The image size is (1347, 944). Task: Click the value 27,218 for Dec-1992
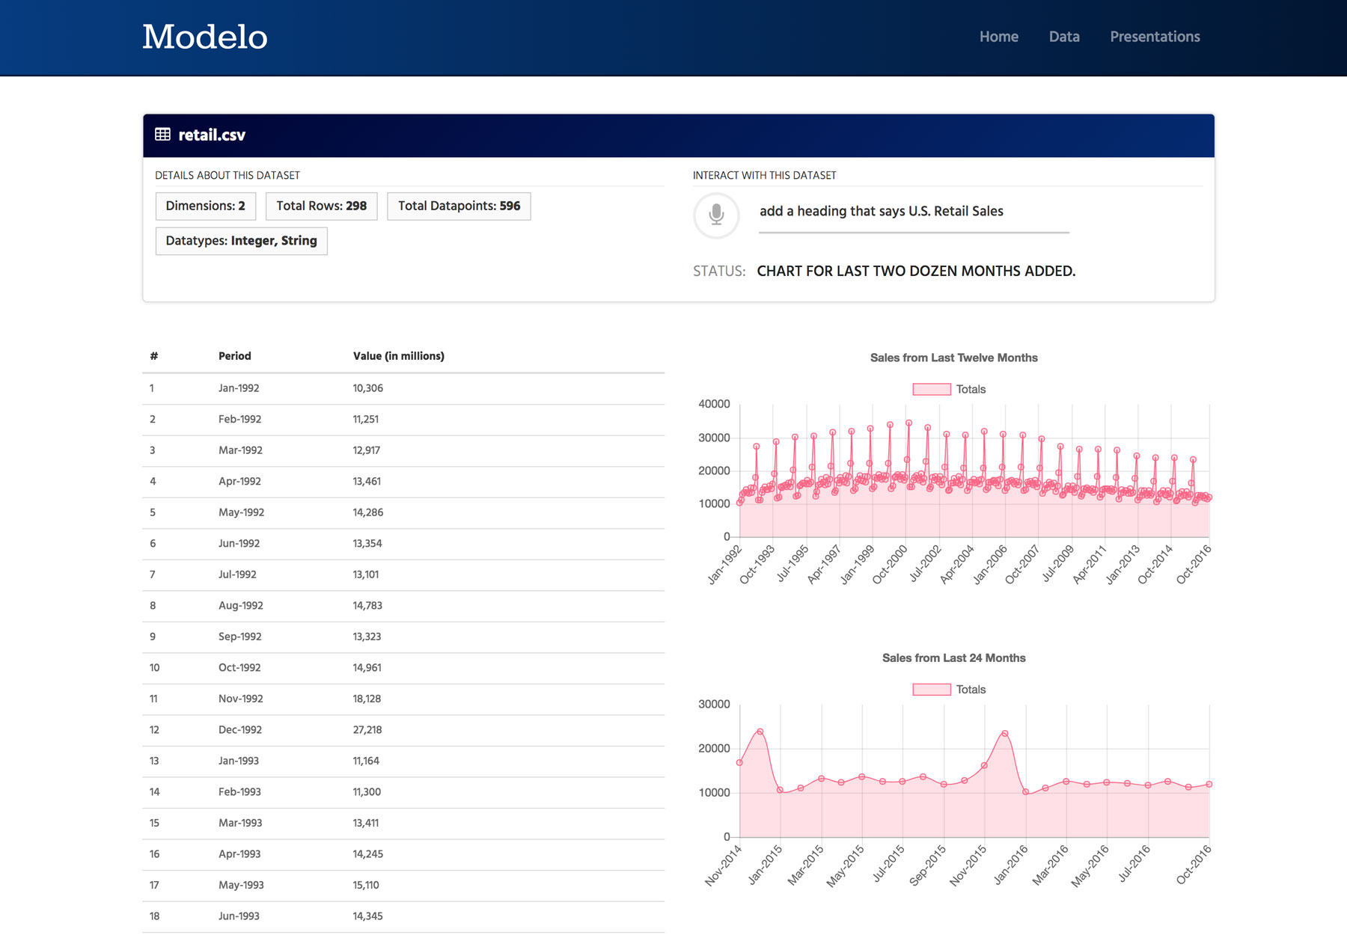coord(367,729)
